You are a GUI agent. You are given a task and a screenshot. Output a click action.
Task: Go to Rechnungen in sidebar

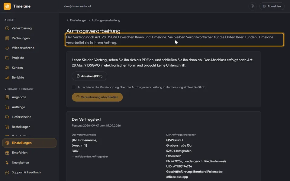coord(29,38)
